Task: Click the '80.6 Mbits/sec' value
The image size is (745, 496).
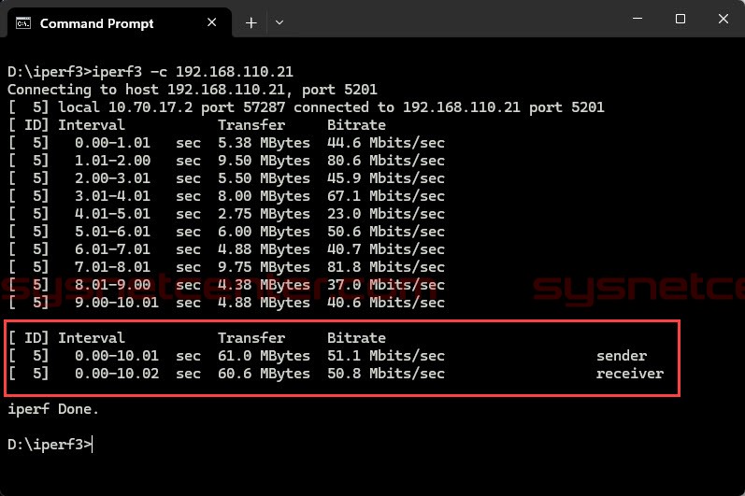Action: 386,161
